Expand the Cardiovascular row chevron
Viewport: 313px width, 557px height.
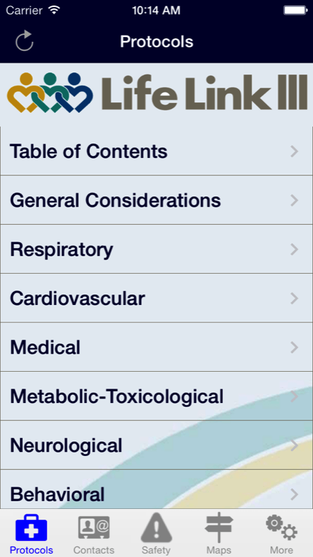pyautogui.click(x=294, y=299)
